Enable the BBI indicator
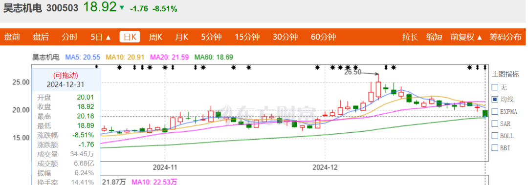The height and width of the screenshot is (185, 528). click(x=495, y=148)
